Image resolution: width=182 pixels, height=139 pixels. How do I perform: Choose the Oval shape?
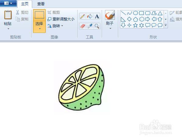pos(135,13)
